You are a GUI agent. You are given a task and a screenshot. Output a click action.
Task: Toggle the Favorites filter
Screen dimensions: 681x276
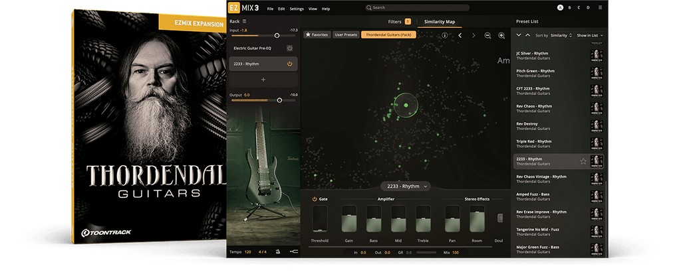tap(317, 34)
